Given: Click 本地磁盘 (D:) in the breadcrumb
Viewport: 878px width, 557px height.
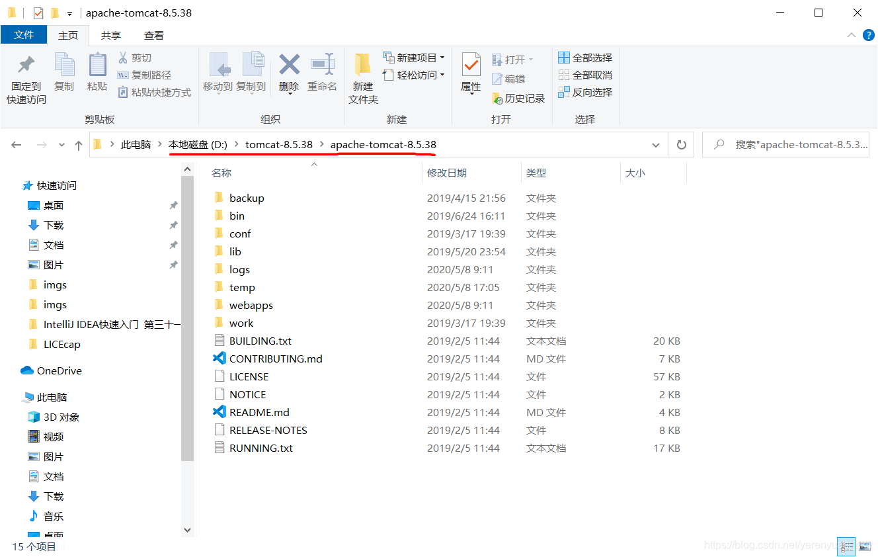Looking at the screenshot, I should (198, 145).
